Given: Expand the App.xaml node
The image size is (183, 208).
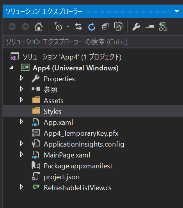Looking at the screenshot, I should point(21,122).
